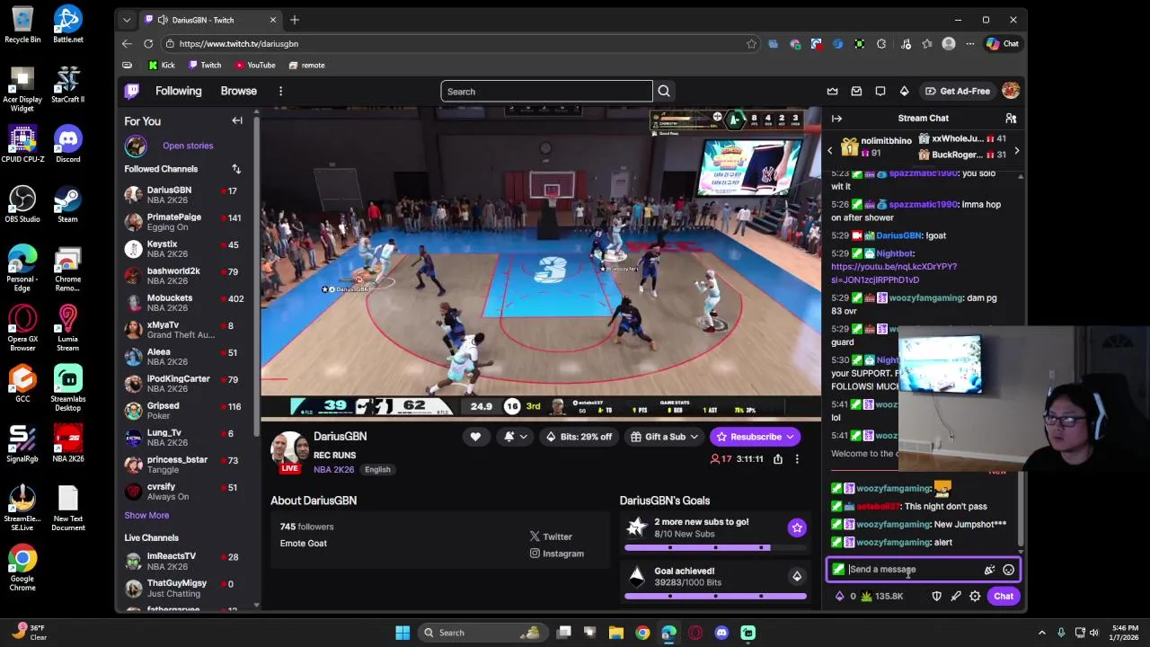Open the Whispers speech bubble icon
1150x647 pixels.
pos(880,91)
